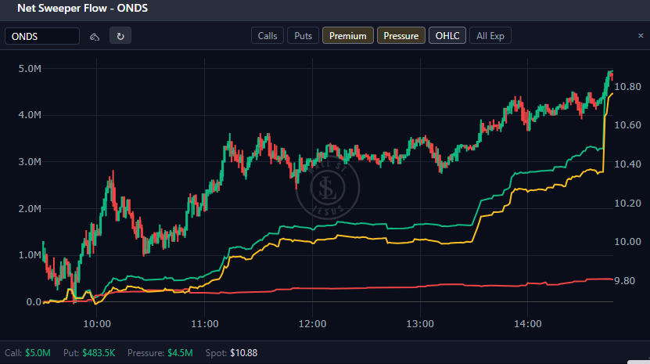Toggle the Puts filter

point(303,36)
